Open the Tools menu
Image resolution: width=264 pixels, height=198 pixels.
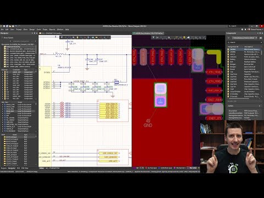38,30
